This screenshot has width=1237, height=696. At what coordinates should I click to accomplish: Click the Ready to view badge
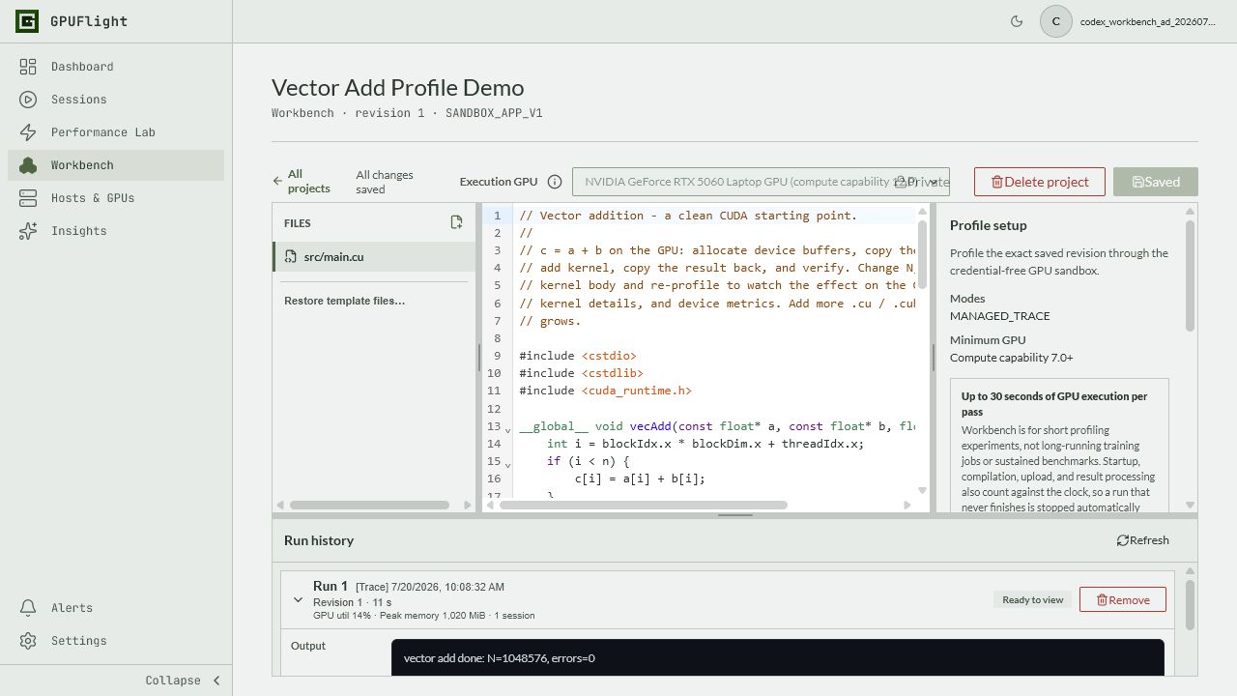(x=1032, y=599)
